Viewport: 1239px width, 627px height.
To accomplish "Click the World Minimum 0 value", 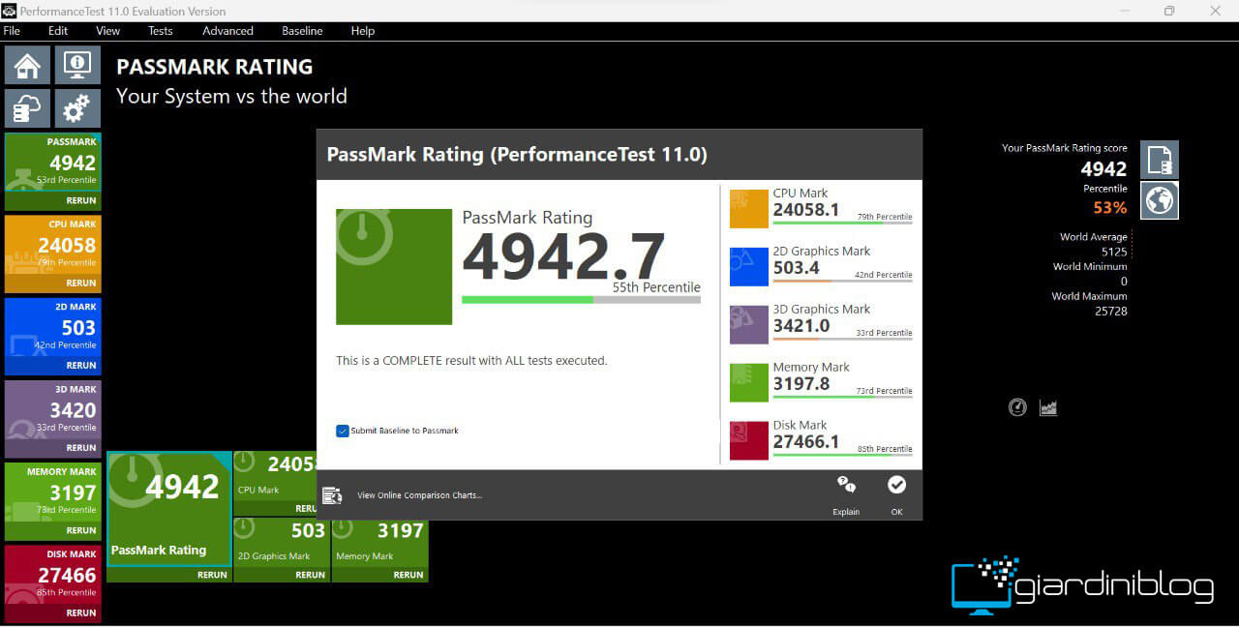I will coord(1124,282).
